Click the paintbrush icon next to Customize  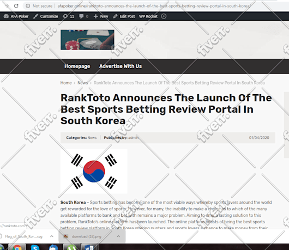pyautogui.click(x=36, y=16)
